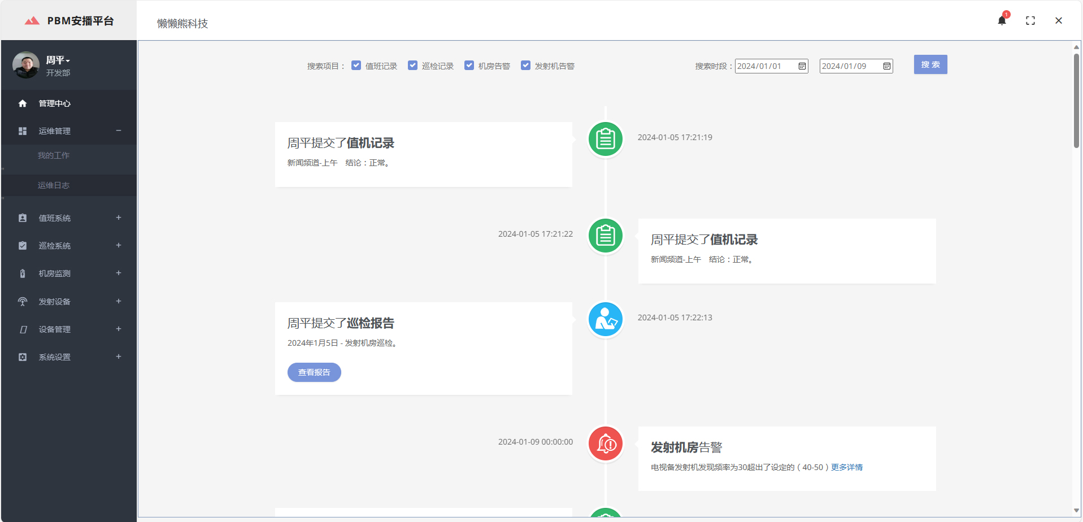Image resolution: width=1083 pixels, height=522 pixels.
Task: Expand 系统设置 submenu plus sign
Action: 119,356
